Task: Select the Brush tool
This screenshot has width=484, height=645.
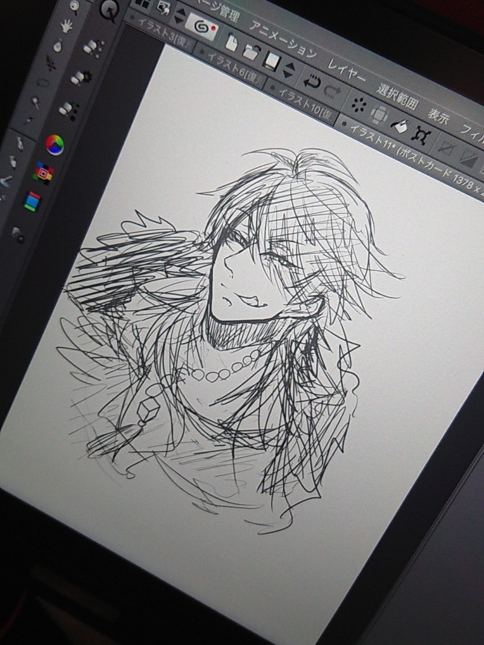Action: click(7, 180)
